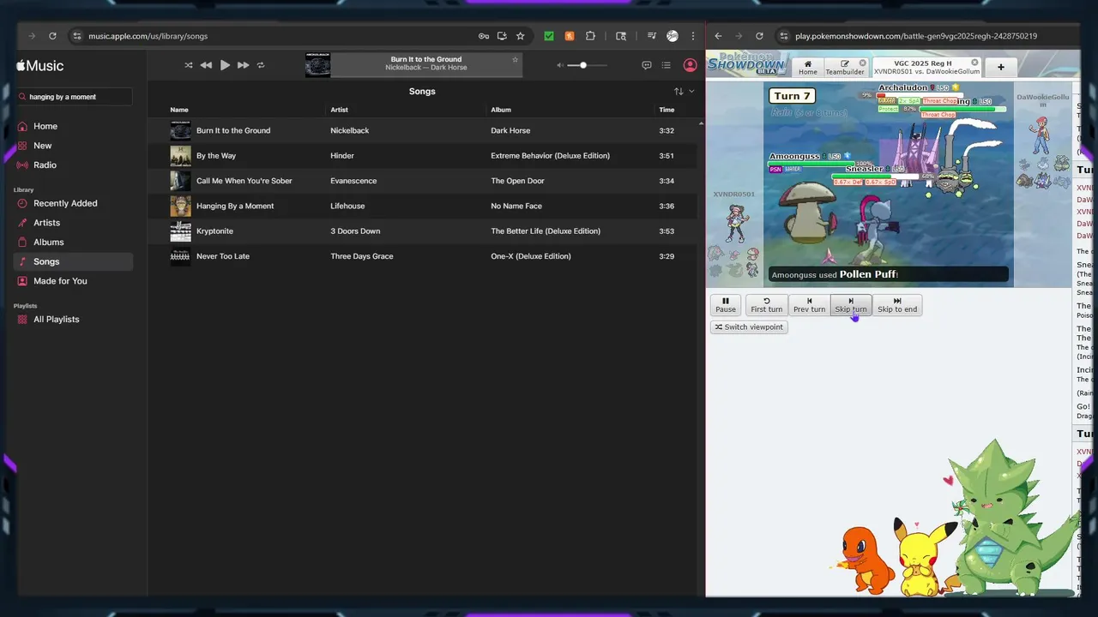Image resolution: width=1098 pixels, height=617 pixels.
Task: Sort songs by Time column header
Action: coord(667,110)
